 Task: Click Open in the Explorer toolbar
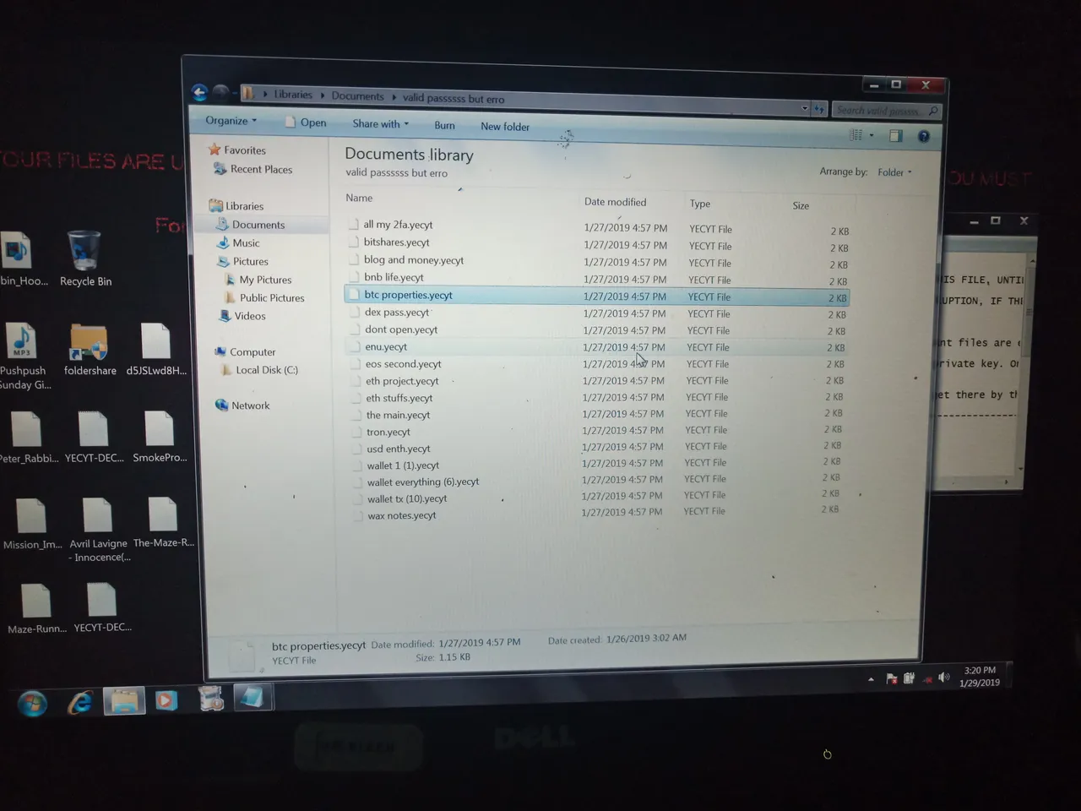[x=306, y=122]
